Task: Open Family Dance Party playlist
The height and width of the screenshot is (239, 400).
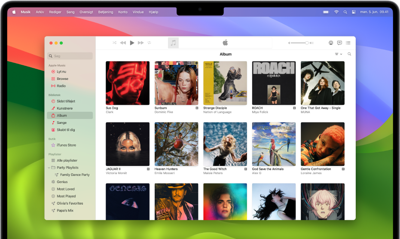Action: pos(70,175)
